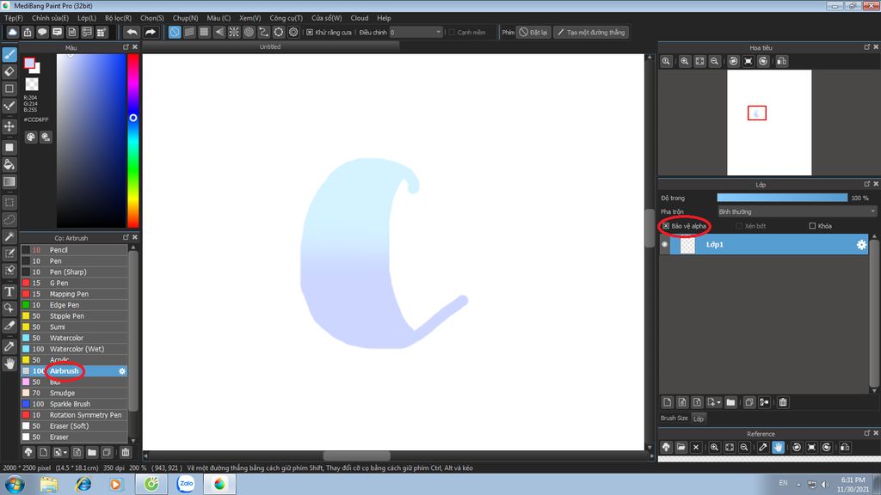
Task: Expand the add brush dropdown arrow
Action: [65, 452]
